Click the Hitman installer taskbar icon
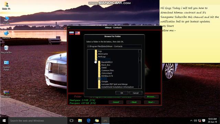 tap(105, 121)
